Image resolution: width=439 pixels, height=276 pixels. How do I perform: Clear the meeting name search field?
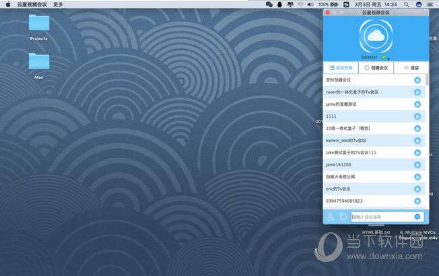point(417,217)
